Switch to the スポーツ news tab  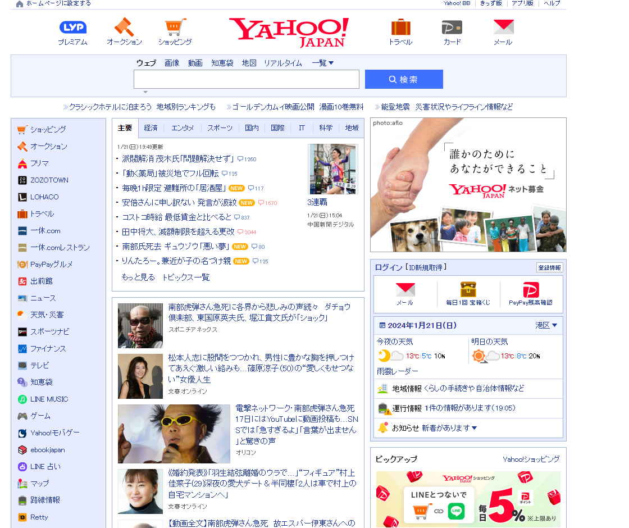[220, 128]
